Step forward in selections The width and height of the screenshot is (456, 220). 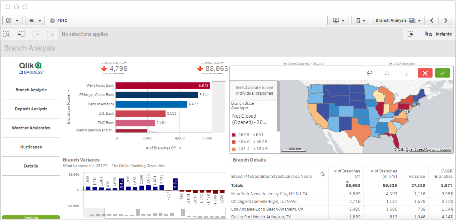(36, 34)
